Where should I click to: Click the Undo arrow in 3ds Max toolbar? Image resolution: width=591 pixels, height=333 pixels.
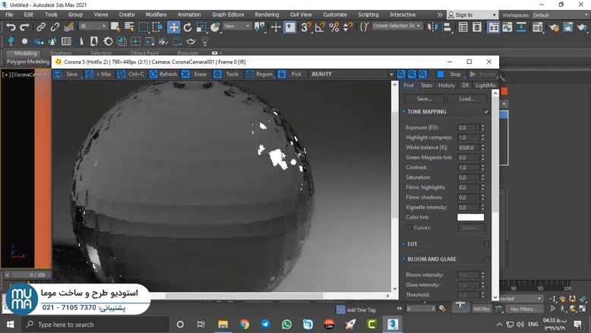11,27
